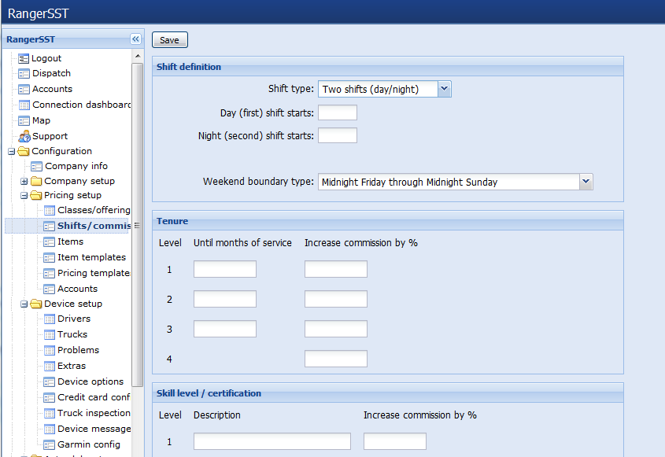Click the Support person icon in sidebar

click(24, 136)
